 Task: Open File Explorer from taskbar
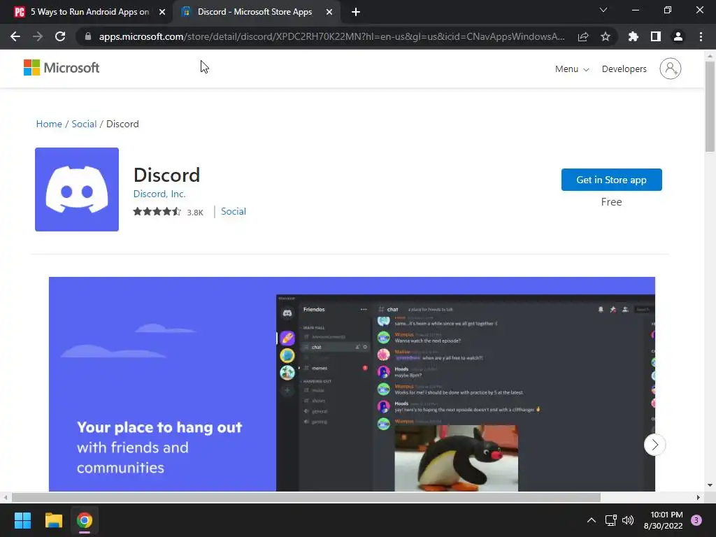[53, 520]
